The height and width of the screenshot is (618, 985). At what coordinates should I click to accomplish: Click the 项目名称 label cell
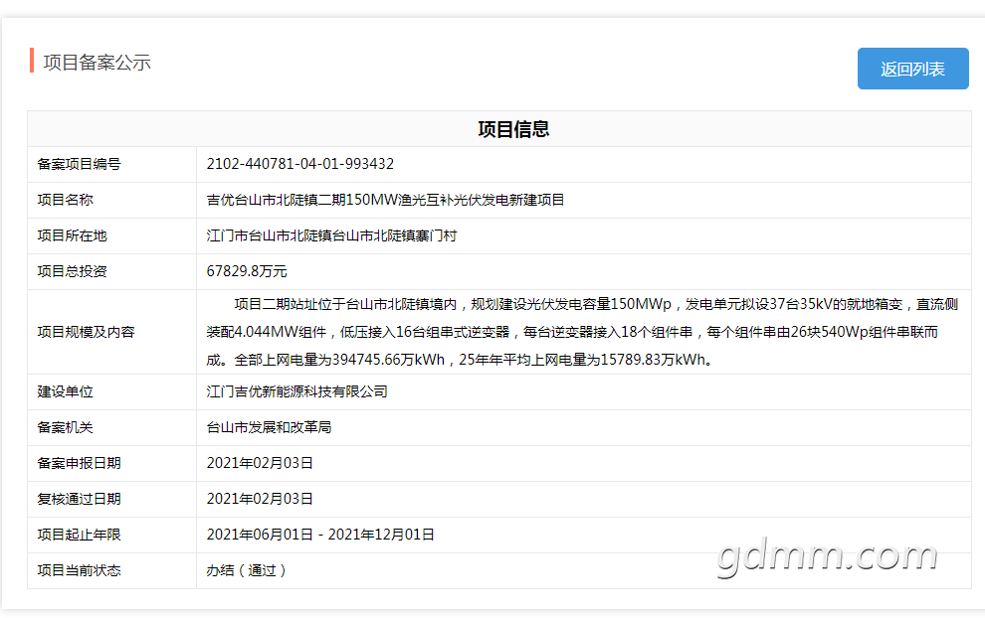point(111,200)
